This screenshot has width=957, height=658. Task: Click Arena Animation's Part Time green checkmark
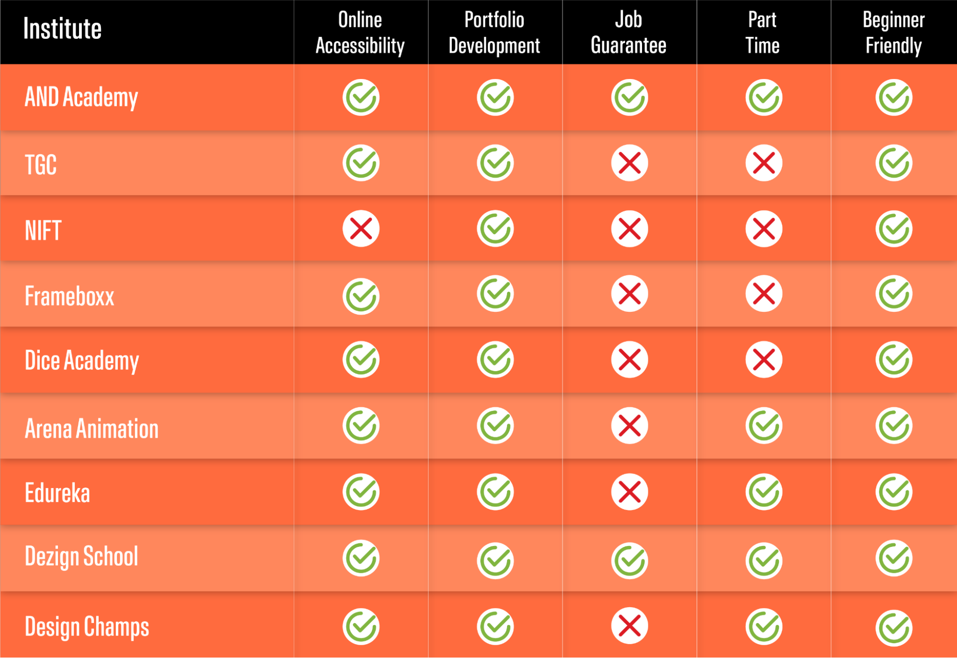pos(764,426)
